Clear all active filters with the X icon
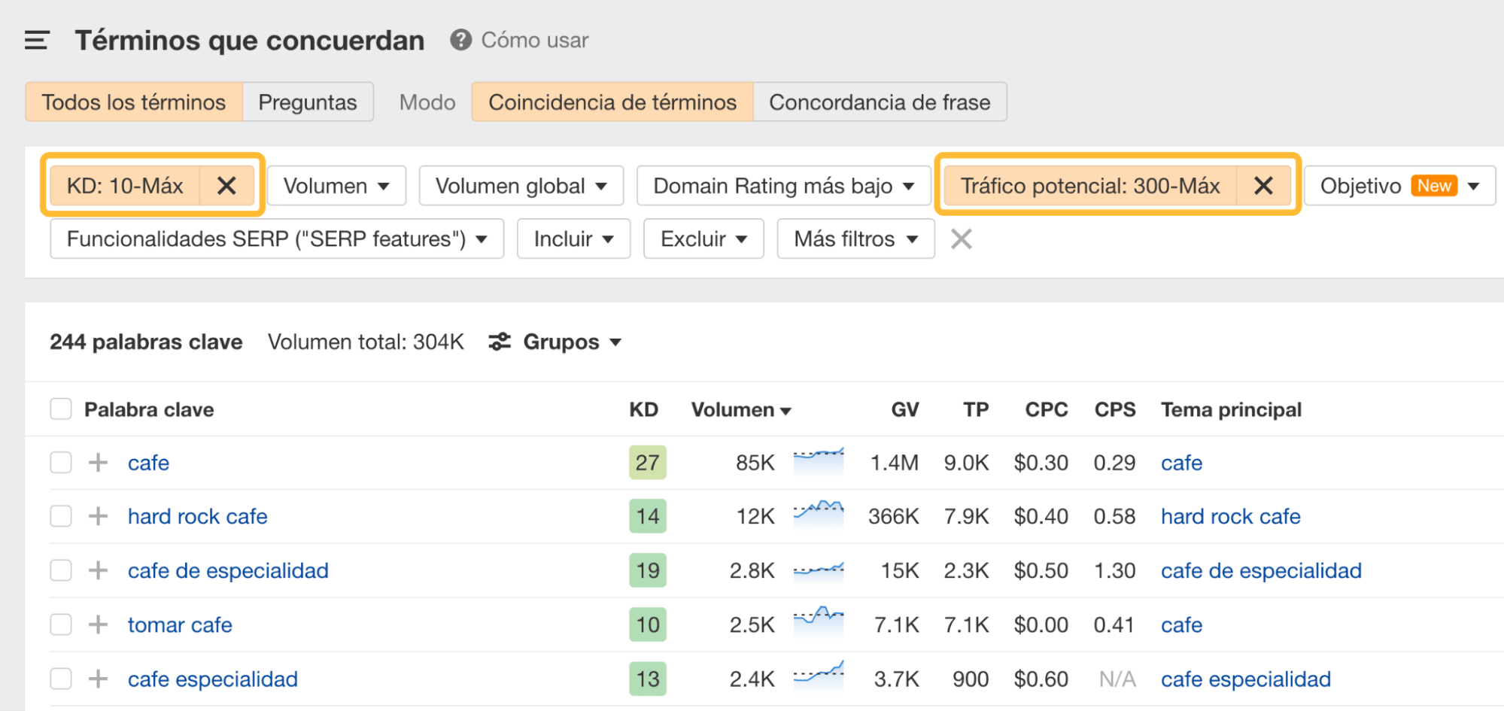The height and width of the screenshot is (711, 1504). coord(961,239)
